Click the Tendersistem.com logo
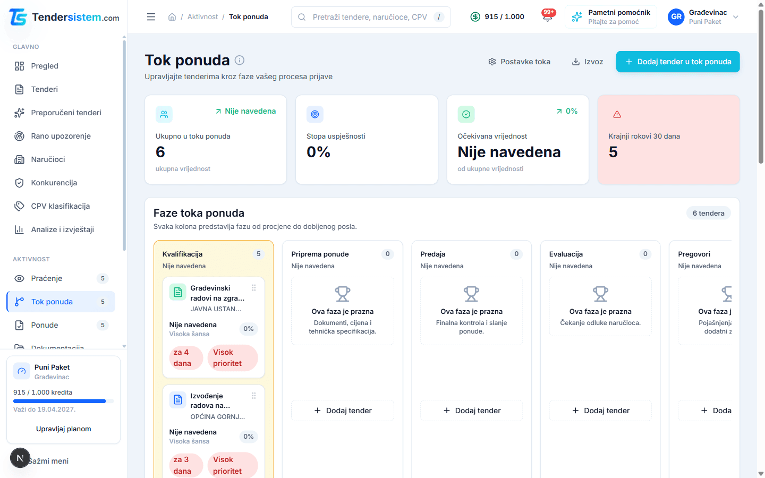Screen dimensions: 765x478 64,17
